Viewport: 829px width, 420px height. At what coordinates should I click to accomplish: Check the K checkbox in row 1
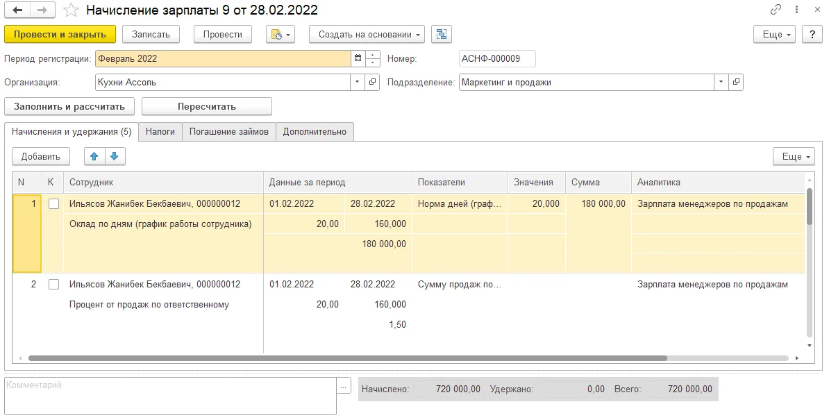[x=53, y=204]
